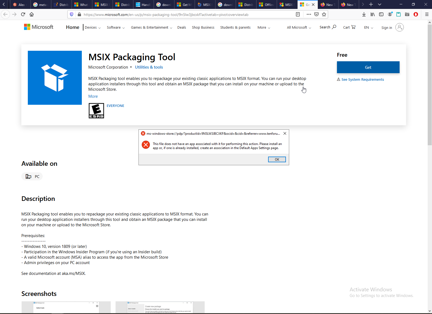Screen dimensions: 432x314
Task: Open page actions three-dot menu
Action: (x=309, y=15)
